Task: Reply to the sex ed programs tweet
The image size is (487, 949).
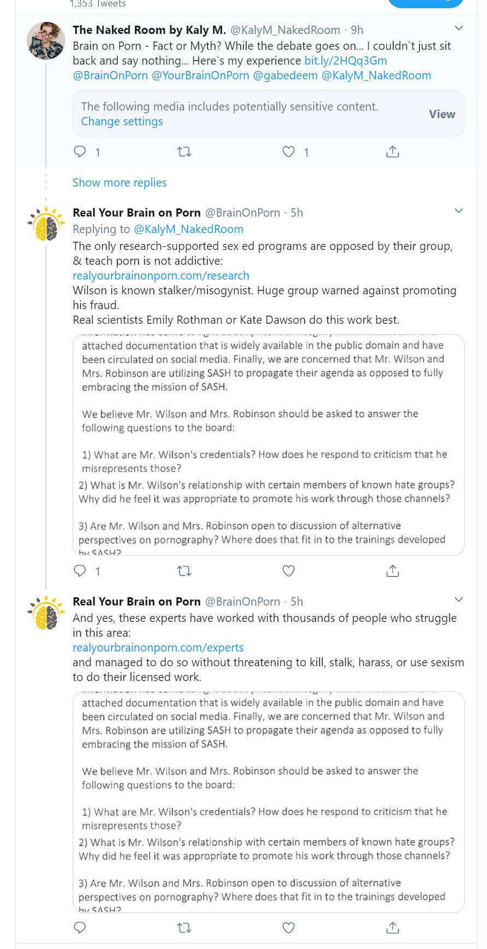Action: (80, 571)
